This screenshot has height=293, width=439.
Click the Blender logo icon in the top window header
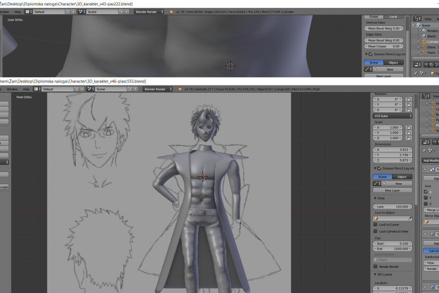(171, 12)
